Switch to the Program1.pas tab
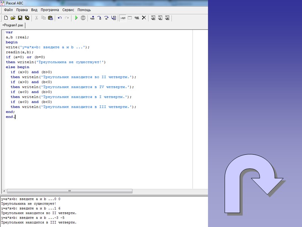The height and width of the screenshot is (227, 302). [x=13, y=25]
